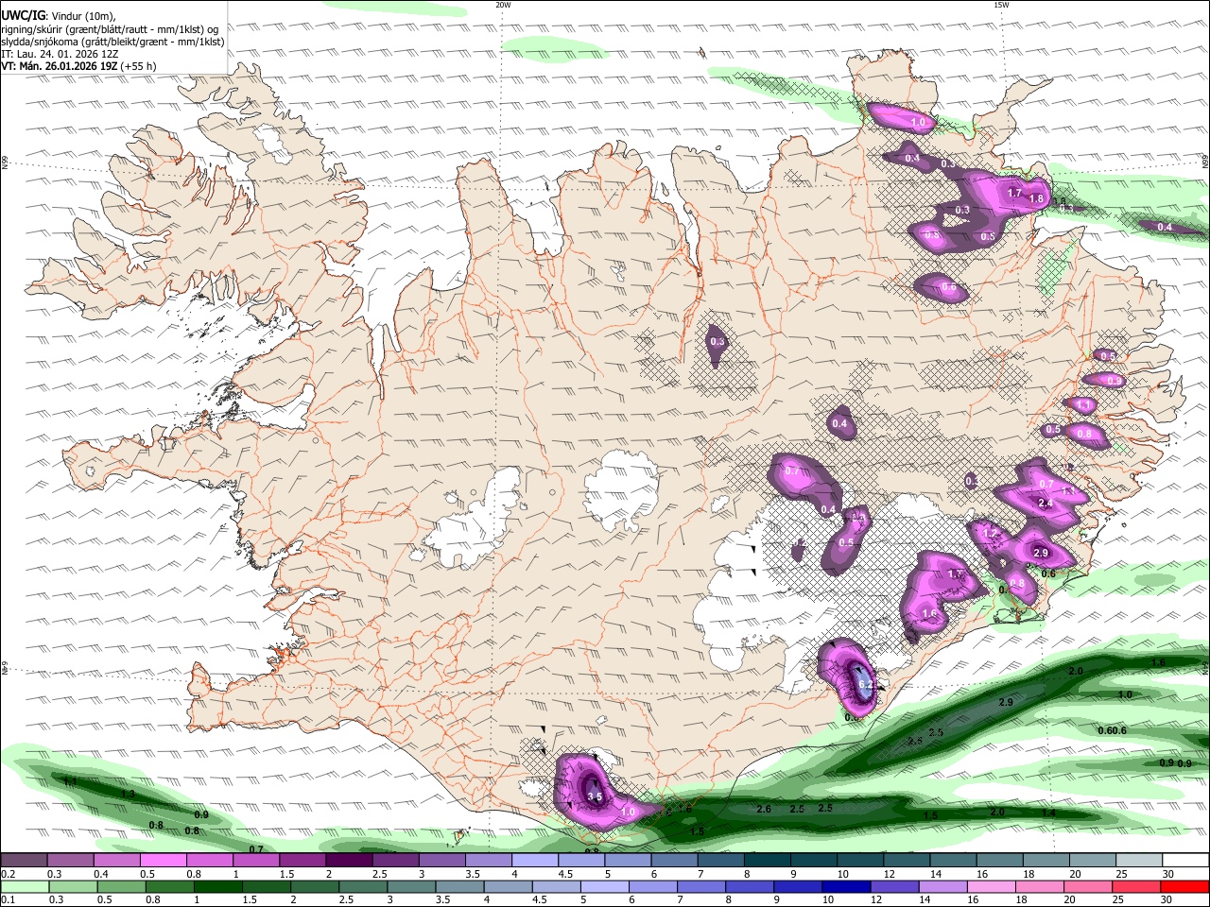Screen dimensions: 1210x907
Task: Click the "1.0" snowfall value on the northeast peninsula
Action: click(x=918, y=123)
